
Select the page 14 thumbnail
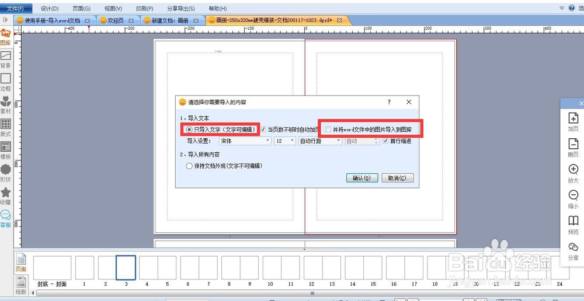[x=354, y=268]
